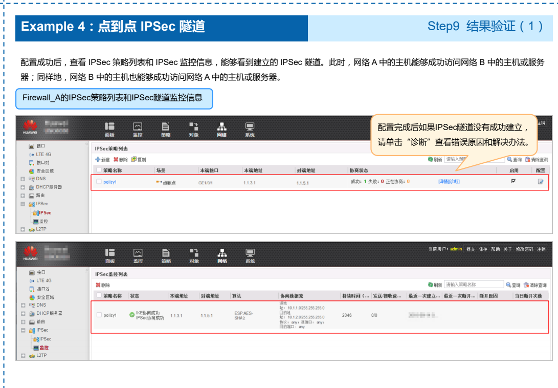Image resolution: width=558 pixels, height=388 pixels.
Task: Click the 诊断 link in the policy1 row
Action: click(454, 182)
